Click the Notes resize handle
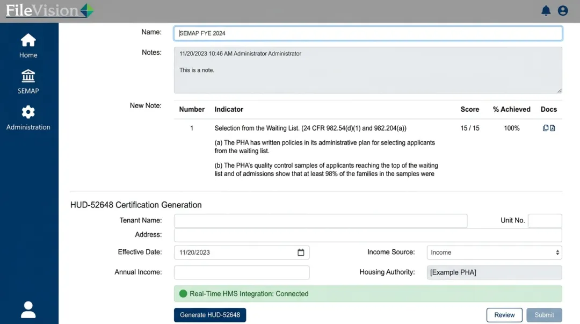This screenshot has width=580, height=324. tap(559, 90)
